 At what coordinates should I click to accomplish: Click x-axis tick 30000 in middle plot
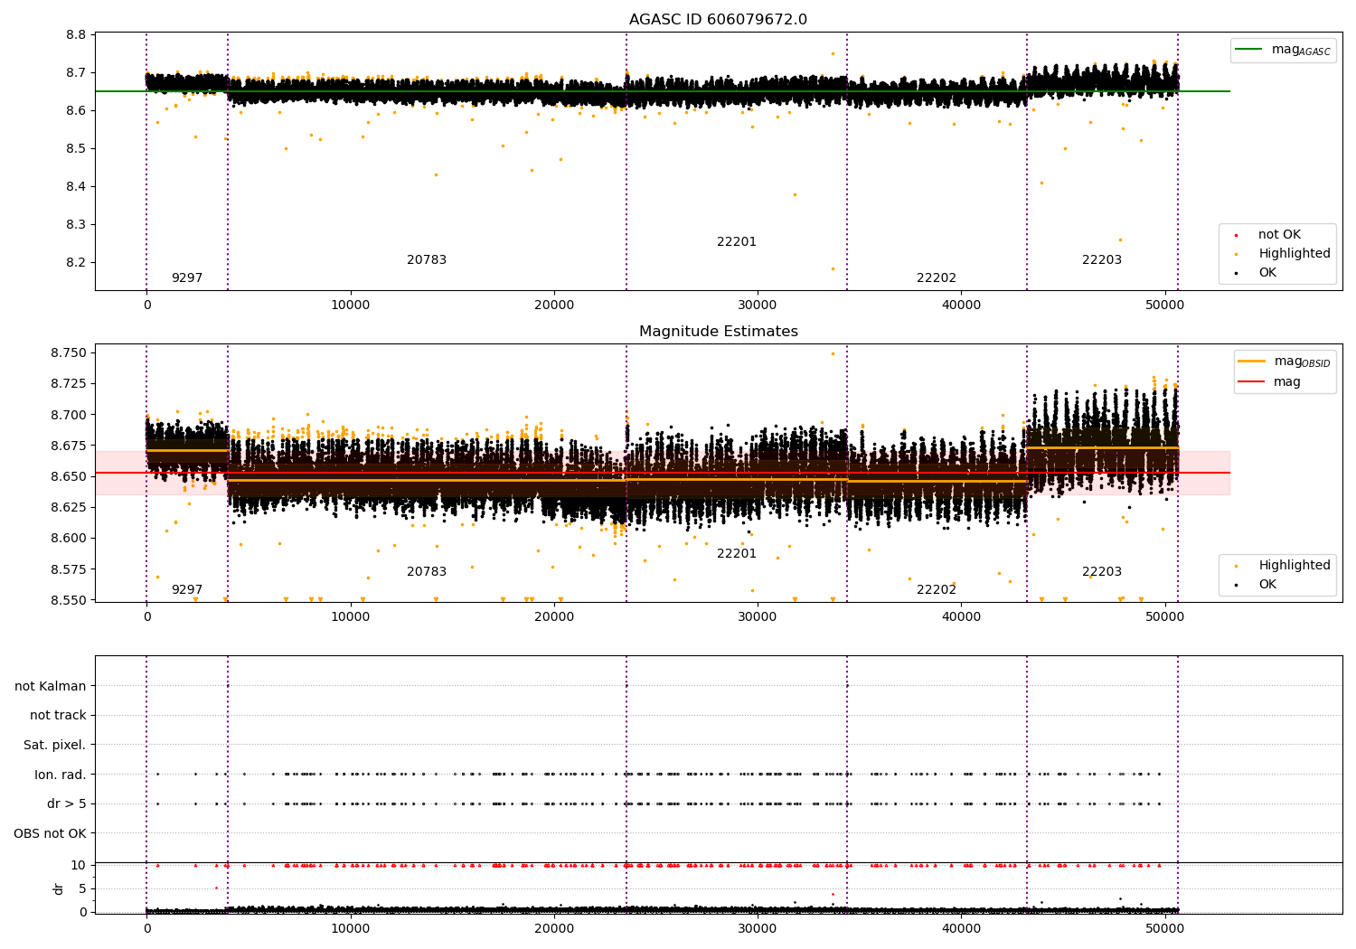click(x=758, y=617)
